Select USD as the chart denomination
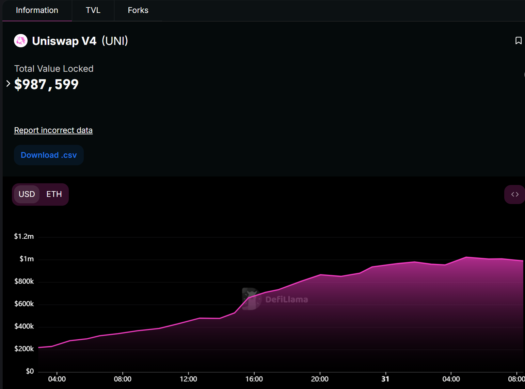Screen dimensions: 525x389 pyautogui.click(x=27, y=194)
